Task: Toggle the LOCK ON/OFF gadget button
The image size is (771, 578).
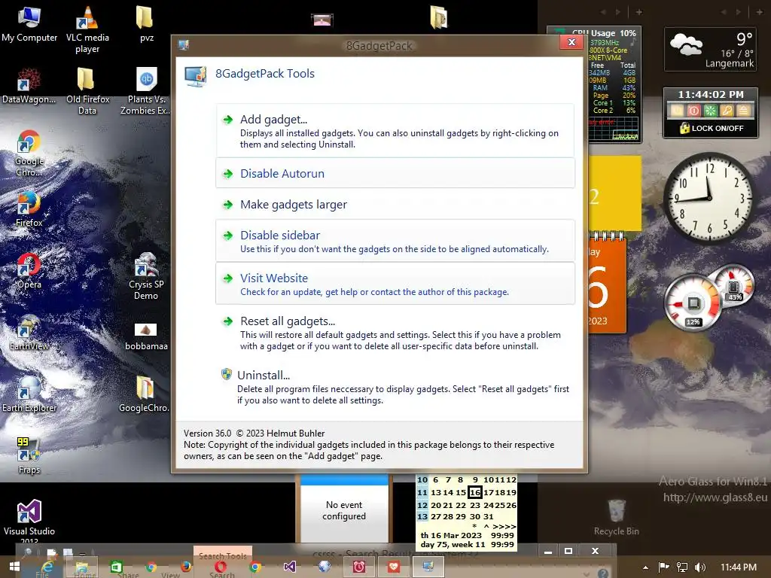Action: pos(711,128)
